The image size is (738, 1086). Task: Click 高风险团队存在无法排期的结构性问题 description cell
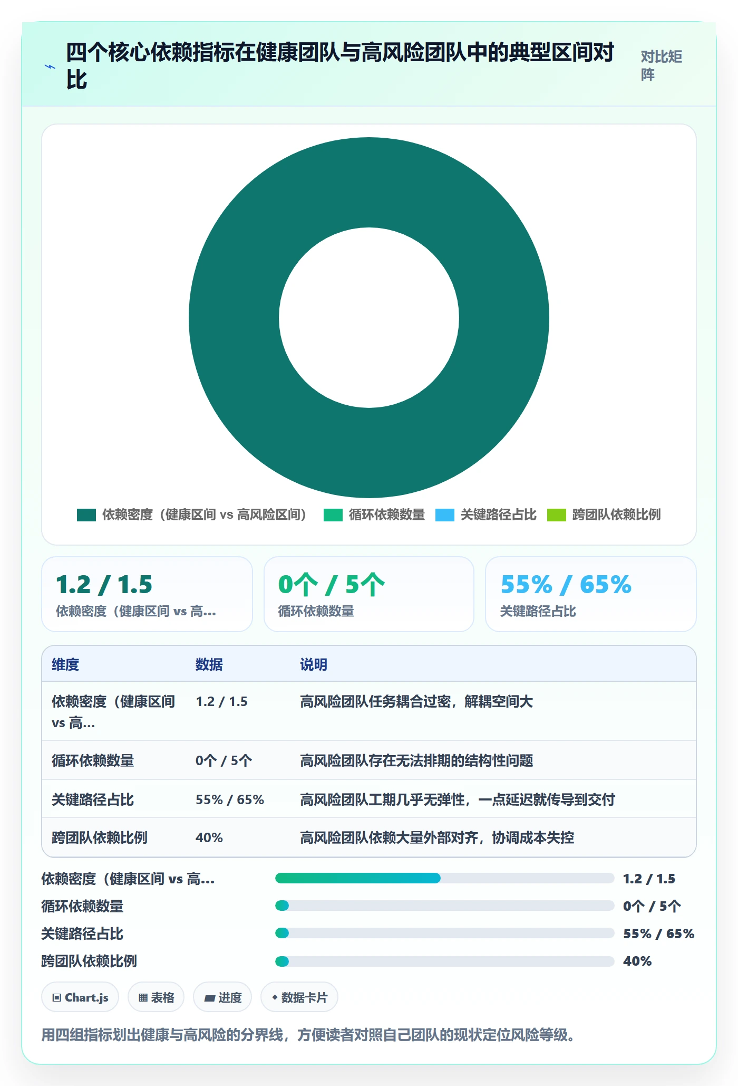coord(416,760)
